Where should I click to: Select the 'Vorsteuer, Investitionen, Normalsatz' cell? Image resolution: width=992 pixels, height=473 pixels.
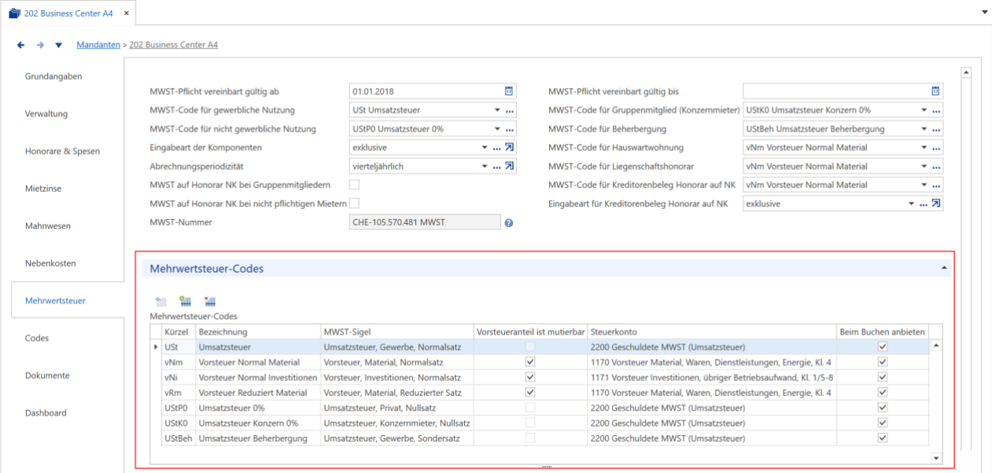coord(397,377)
